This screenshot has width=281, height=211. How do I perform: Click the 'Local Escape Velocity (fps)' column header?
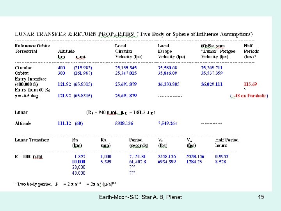pos(171,51)
